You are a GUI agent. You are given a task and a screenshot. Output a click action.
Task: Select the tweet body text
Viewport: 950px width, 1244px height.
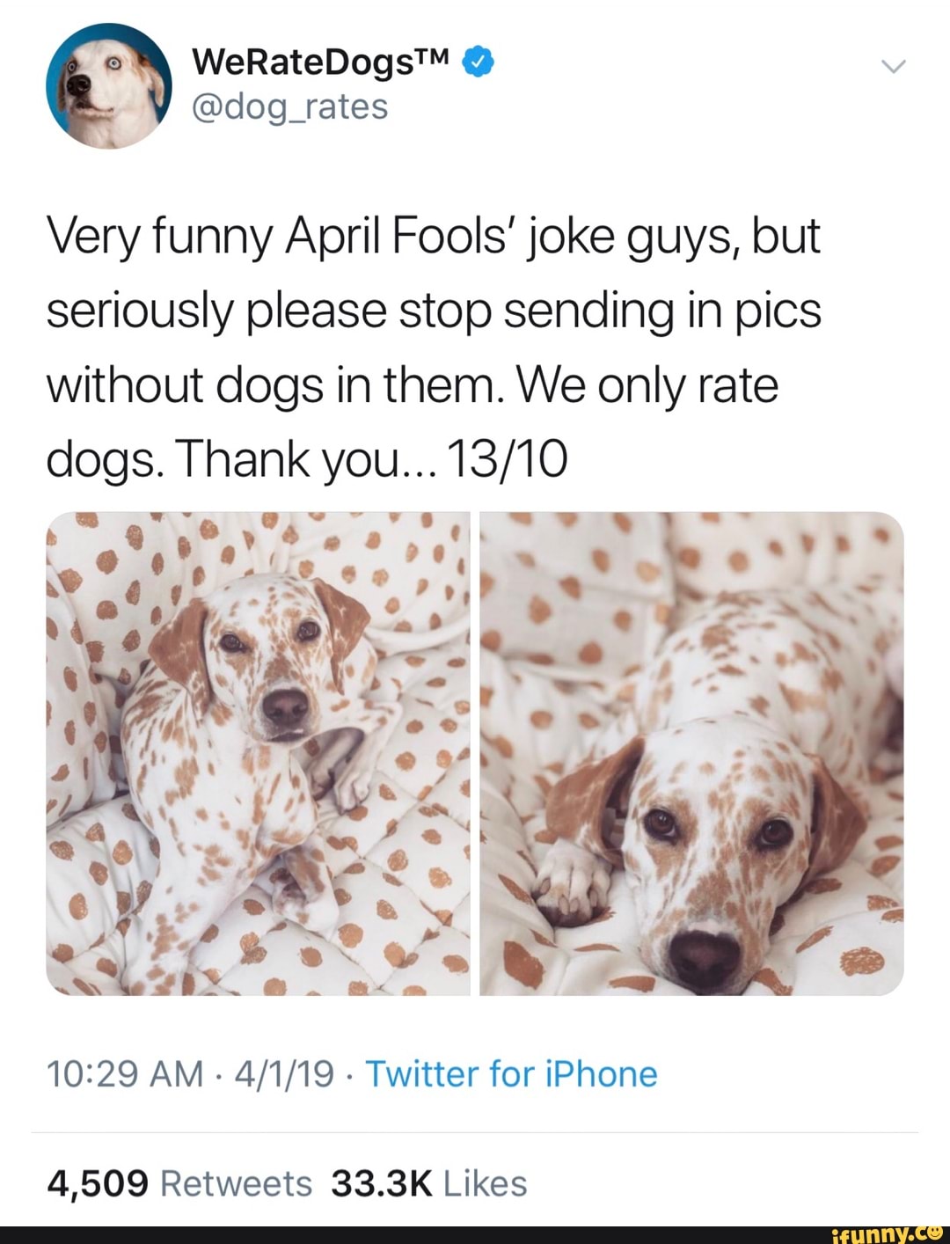[x=431, y=345]
